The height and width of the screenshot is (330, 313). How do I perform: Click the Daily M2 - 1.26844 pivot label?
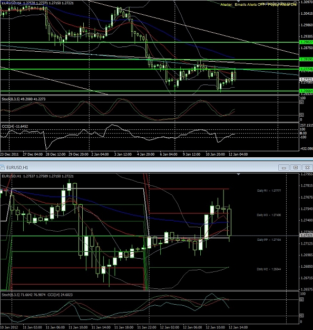click(x=269, y=269)
